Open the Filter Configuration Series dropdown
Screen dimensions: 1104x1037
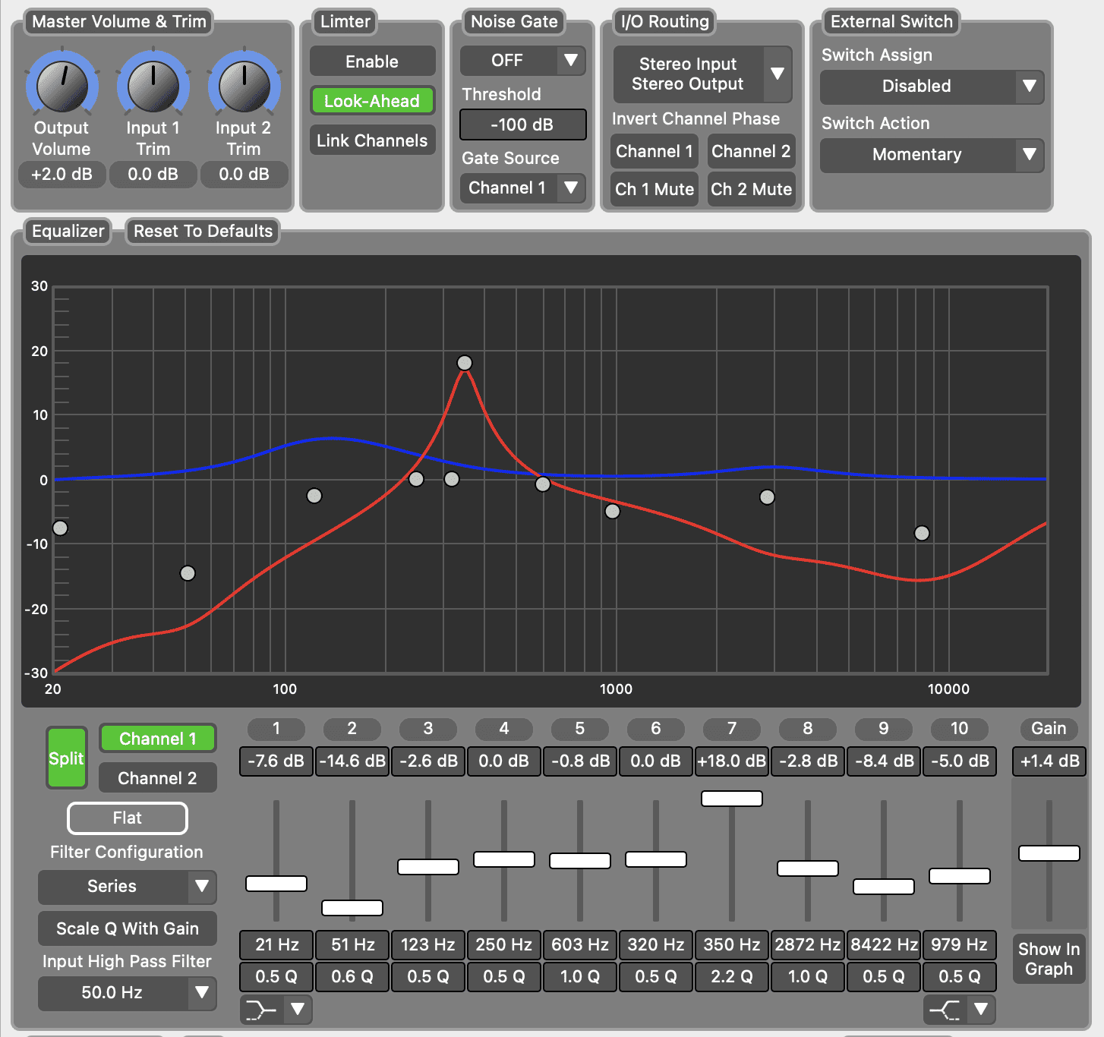click(x=128, y=887)
